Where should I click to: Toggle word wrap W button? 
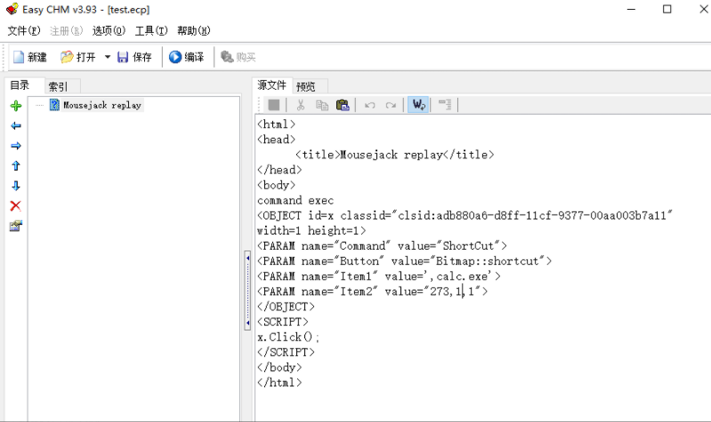point(418,105)
